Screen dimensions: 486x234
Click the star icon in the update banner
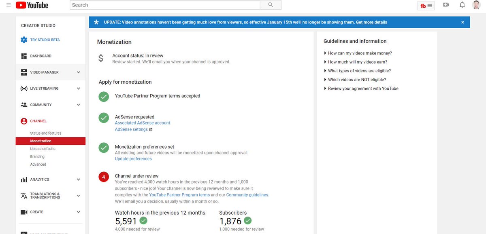pos(96,22)
